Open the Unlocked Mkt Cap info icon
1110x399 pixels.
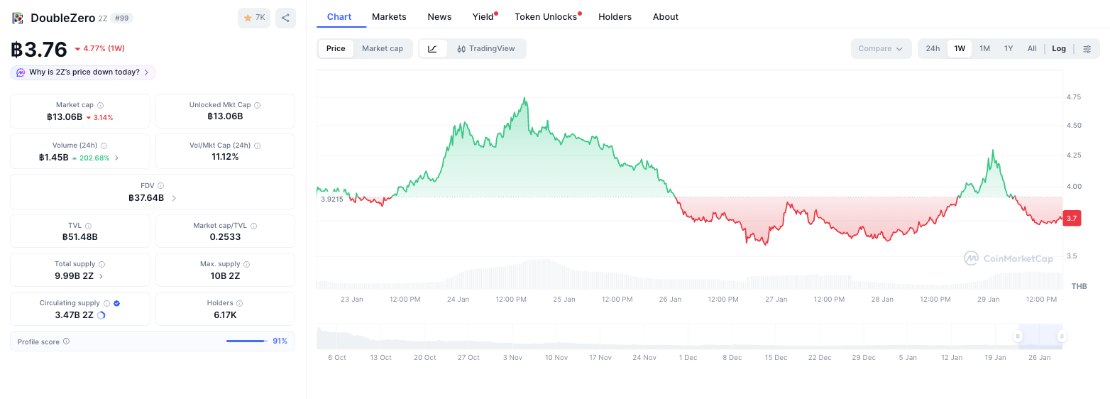pos(257,105)
